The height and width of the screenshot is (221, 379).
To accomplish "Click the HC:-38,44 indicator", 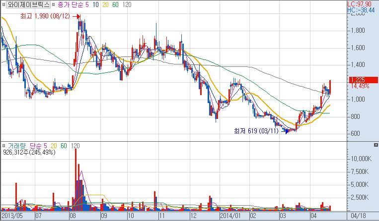I will click(361, 10).
